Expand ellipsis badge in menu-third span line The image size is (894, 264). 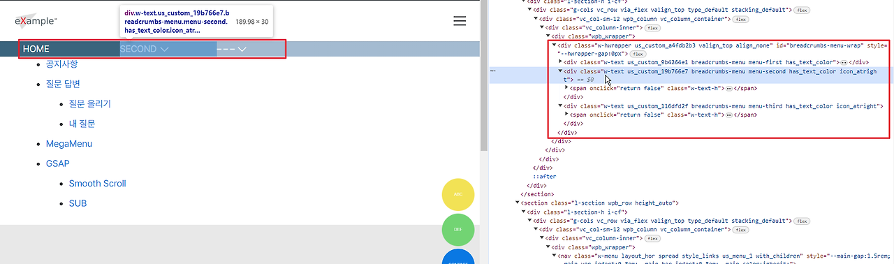[729, 115]
